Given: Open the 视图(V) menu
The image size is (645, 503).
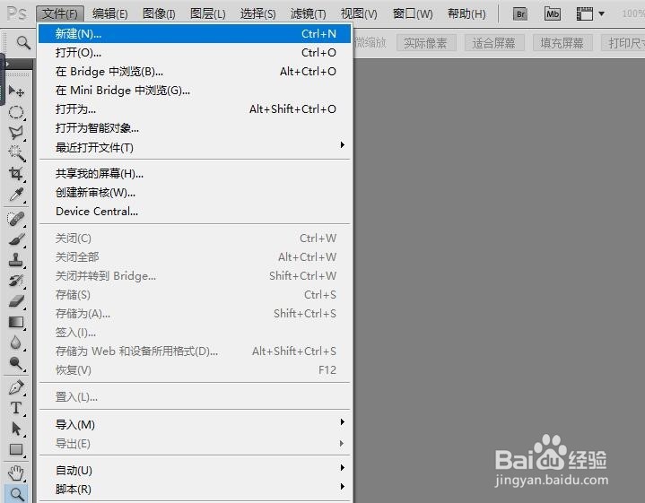Looking at the screenshot, I should click(x=359, y=14).
